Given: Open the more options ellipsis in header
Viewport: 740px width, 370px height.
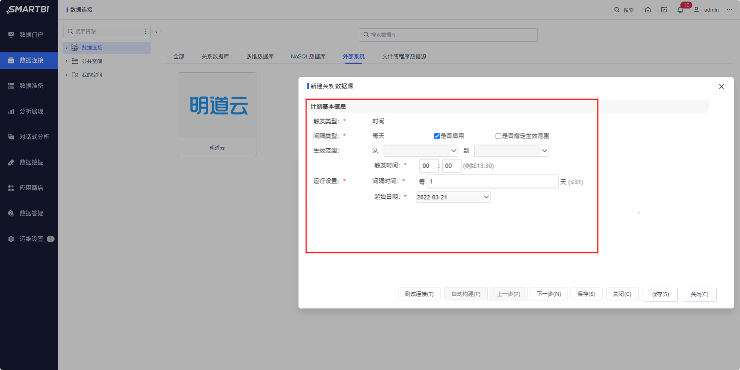Looking at the screenshot, I should point(730,10).
